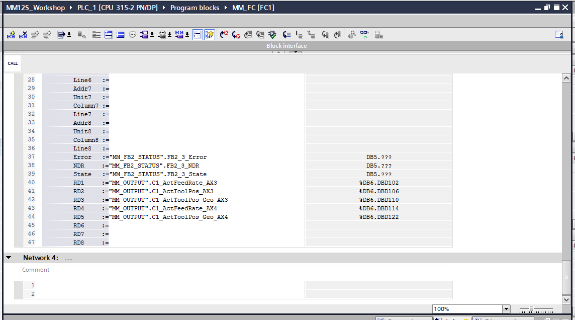This screenshot has width=575, height=320.
Task: Click the greyed database undo icon
Action: point(81,35)
